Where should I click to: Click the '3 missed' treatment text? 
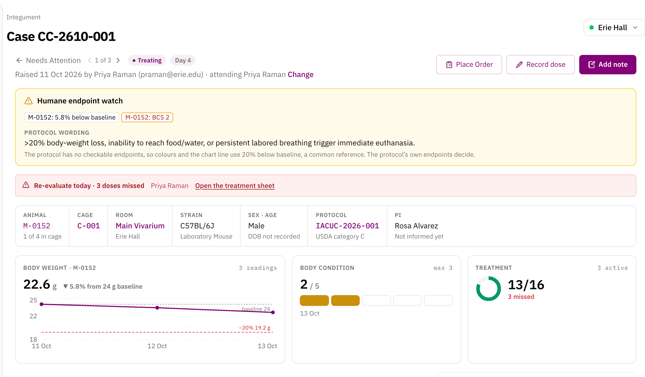[521, 297]
